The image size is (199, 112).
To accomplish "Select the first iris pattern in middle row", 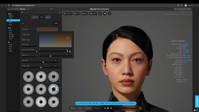I will point(28,89).
